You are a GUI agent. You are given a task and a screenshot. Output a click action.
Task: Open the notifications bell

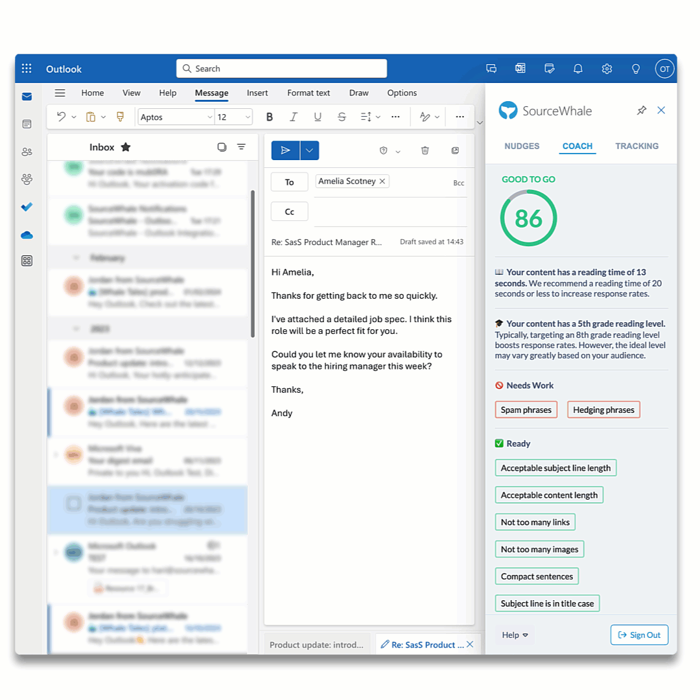578,69
